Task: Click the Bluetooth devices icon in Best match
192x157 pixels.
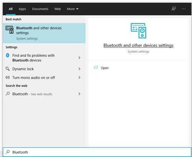Action: pyautogui.click(x=10, y=30)
